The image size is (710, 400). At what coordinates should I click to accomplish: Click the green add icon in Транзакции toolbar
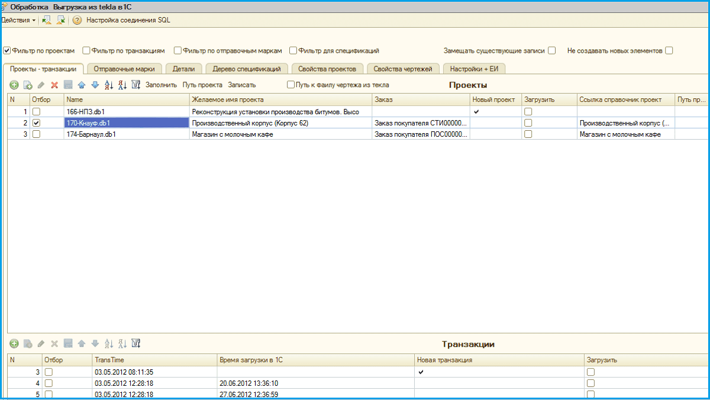point(14,344)
